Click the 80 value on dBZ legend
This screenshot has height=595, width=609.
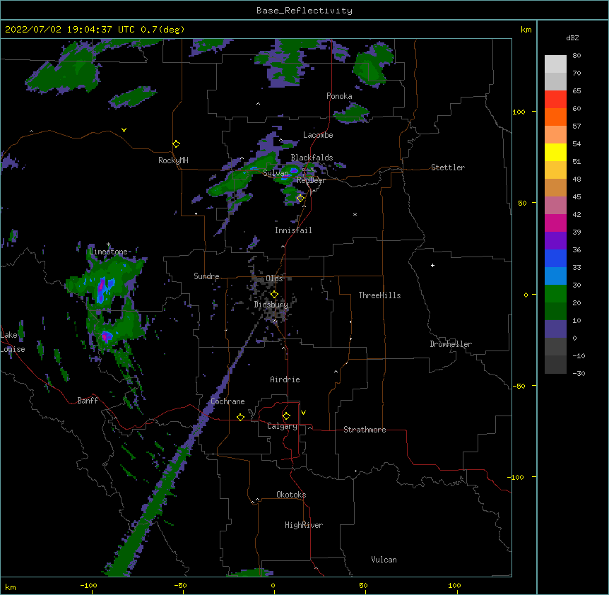(577, 56)
